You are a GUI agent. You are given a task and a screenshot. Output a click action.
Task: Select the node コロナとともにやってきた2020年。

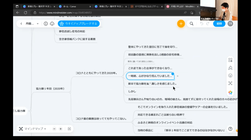click(96, 73)
